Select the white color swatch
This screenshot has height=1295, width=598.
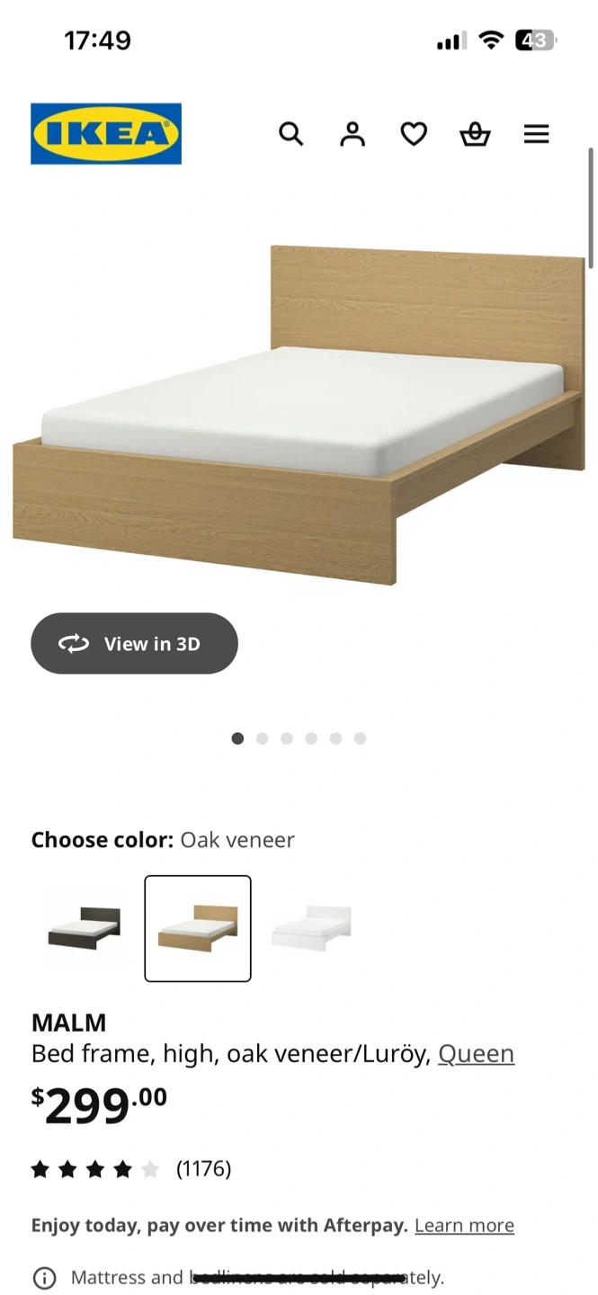[311, 928]
